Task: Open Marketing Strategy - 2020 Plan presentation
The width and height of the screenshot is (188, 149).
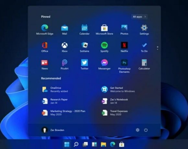Action: tap(63, 113)
